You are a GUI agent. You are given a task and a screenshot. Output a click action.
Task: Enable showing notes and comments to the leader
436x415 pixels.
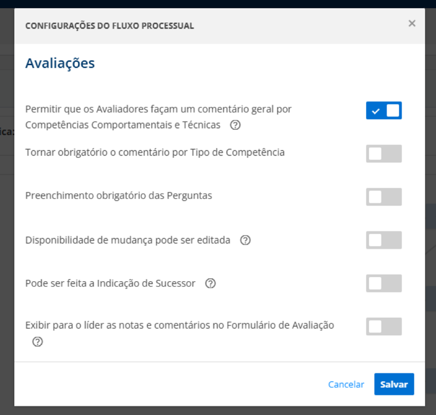(x=384, y=326)
